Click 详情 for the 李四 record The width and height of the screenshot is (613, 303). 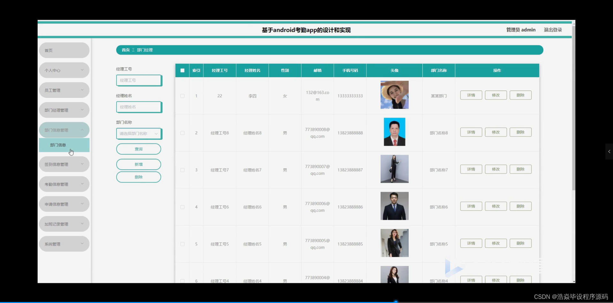(x=471, y=95)
